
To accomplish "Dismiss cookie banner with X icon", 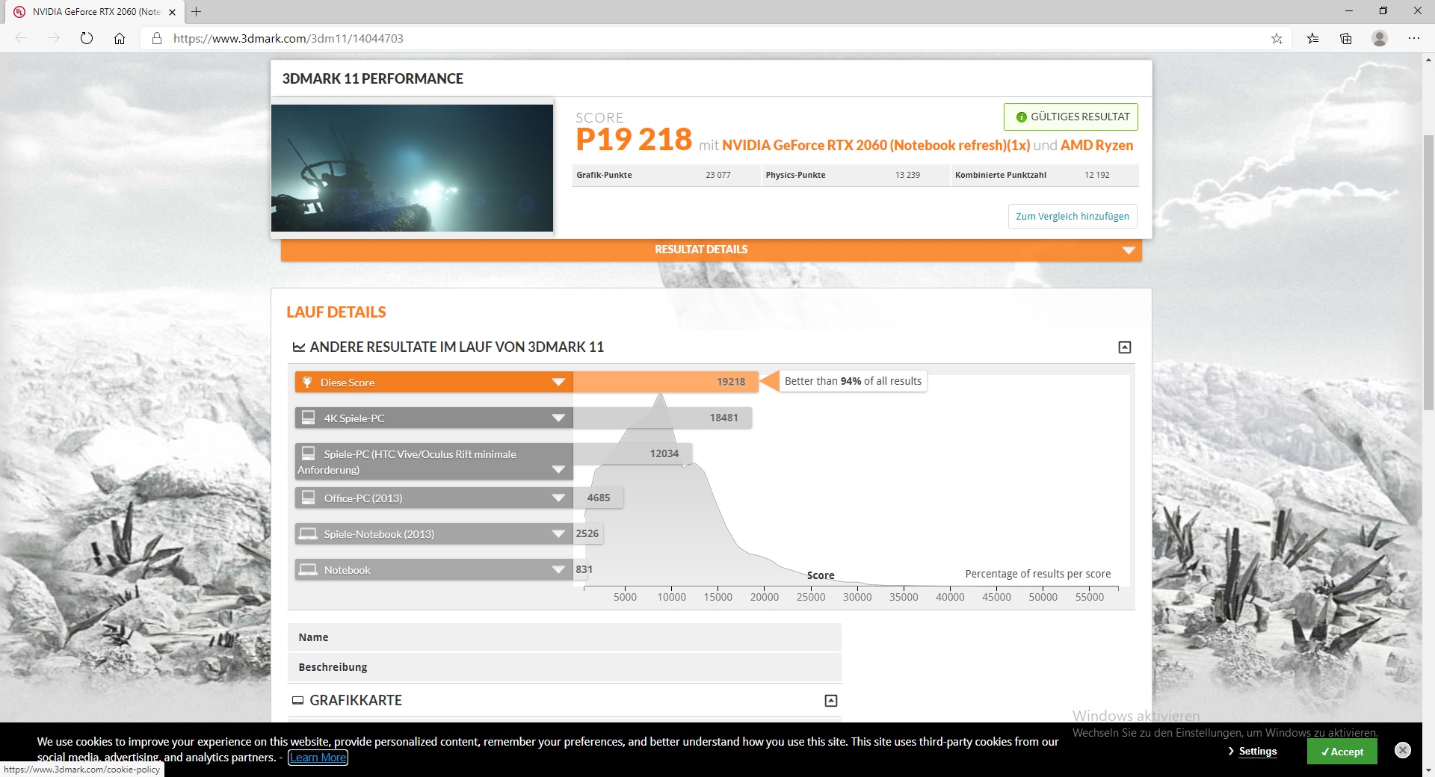I will pos(1403,750).
